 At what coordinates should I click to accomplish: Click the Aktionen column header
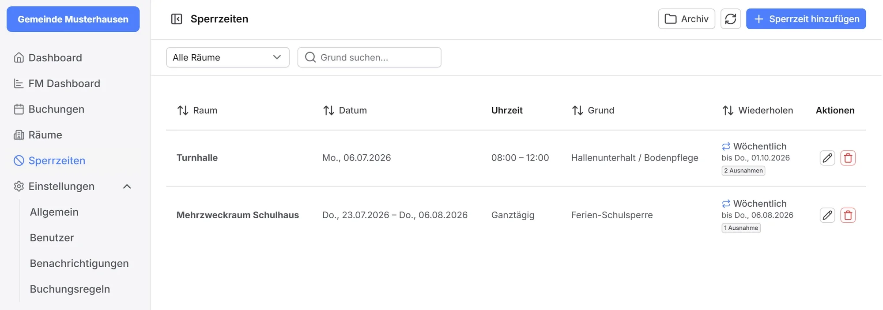tap(835, 110)
